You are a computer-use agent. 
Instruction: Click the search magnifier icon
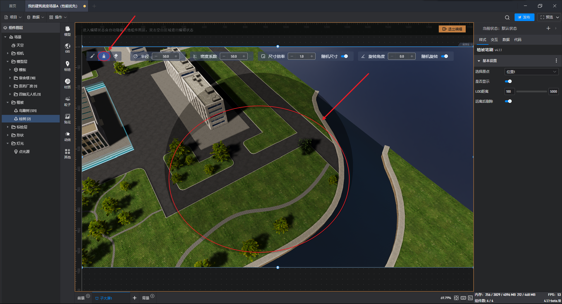click(507, 17)
